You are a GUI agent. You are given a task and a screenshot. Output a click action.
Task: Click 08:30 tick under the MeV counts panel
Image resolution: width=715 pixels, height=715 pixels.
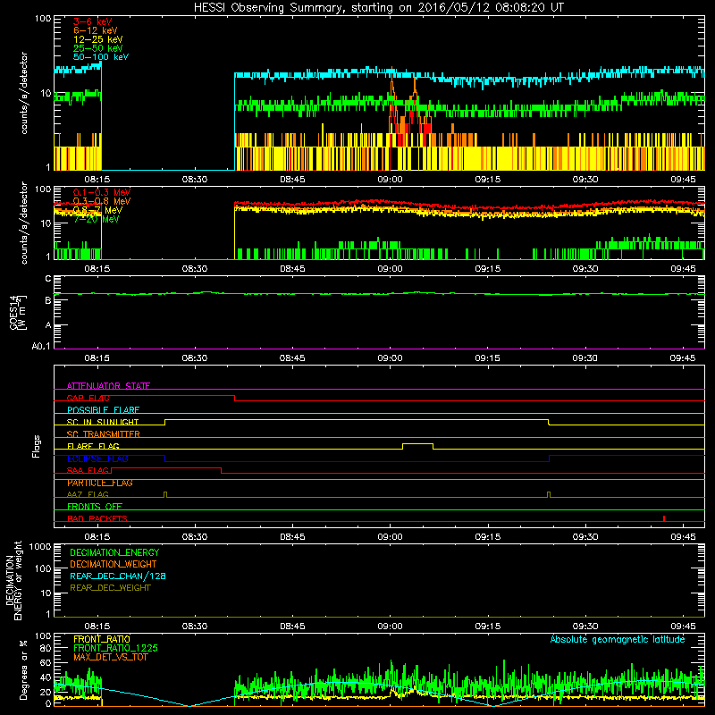[195, 269]
